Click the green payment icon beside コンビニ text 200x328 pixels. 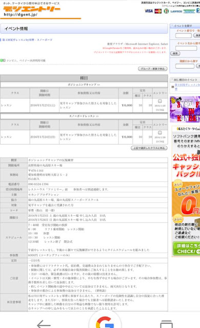pos(3,60)
